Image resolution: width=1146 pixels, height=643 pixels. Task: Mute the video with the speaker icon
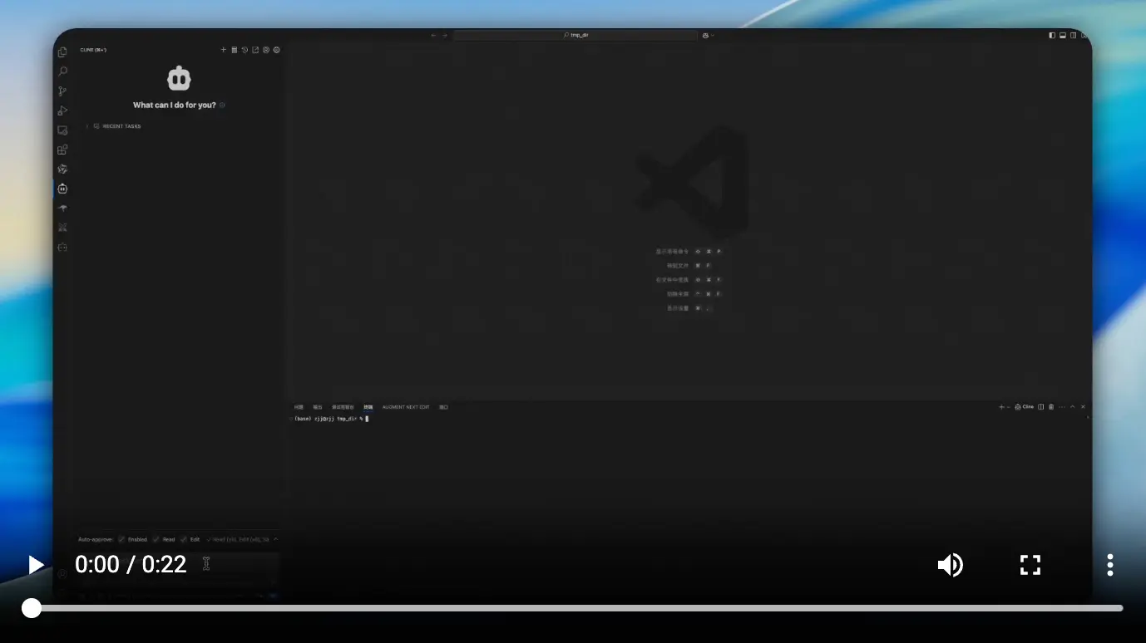point(950,565)
